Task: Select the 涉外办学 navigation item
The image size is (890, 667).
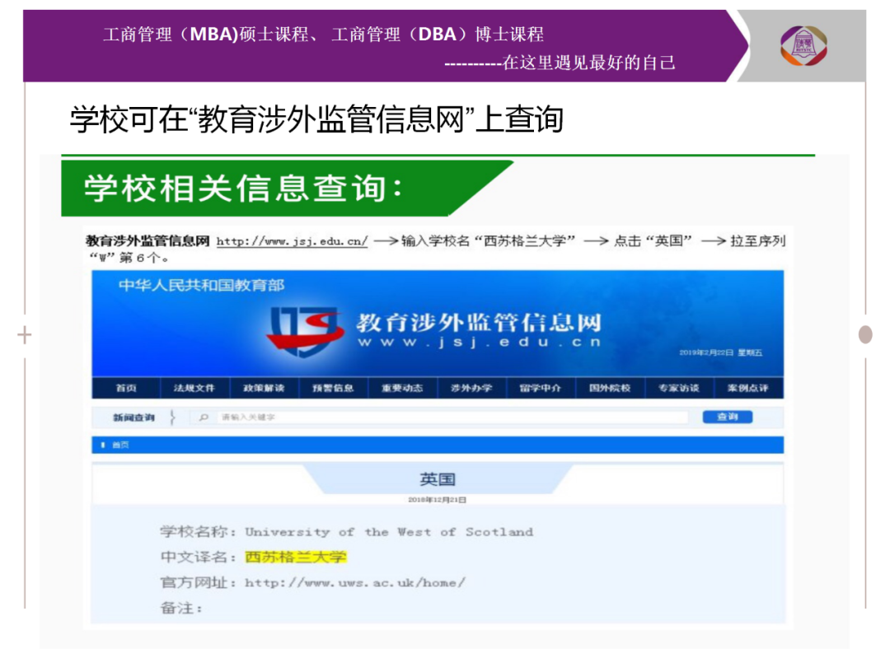Action: point(471,388)
